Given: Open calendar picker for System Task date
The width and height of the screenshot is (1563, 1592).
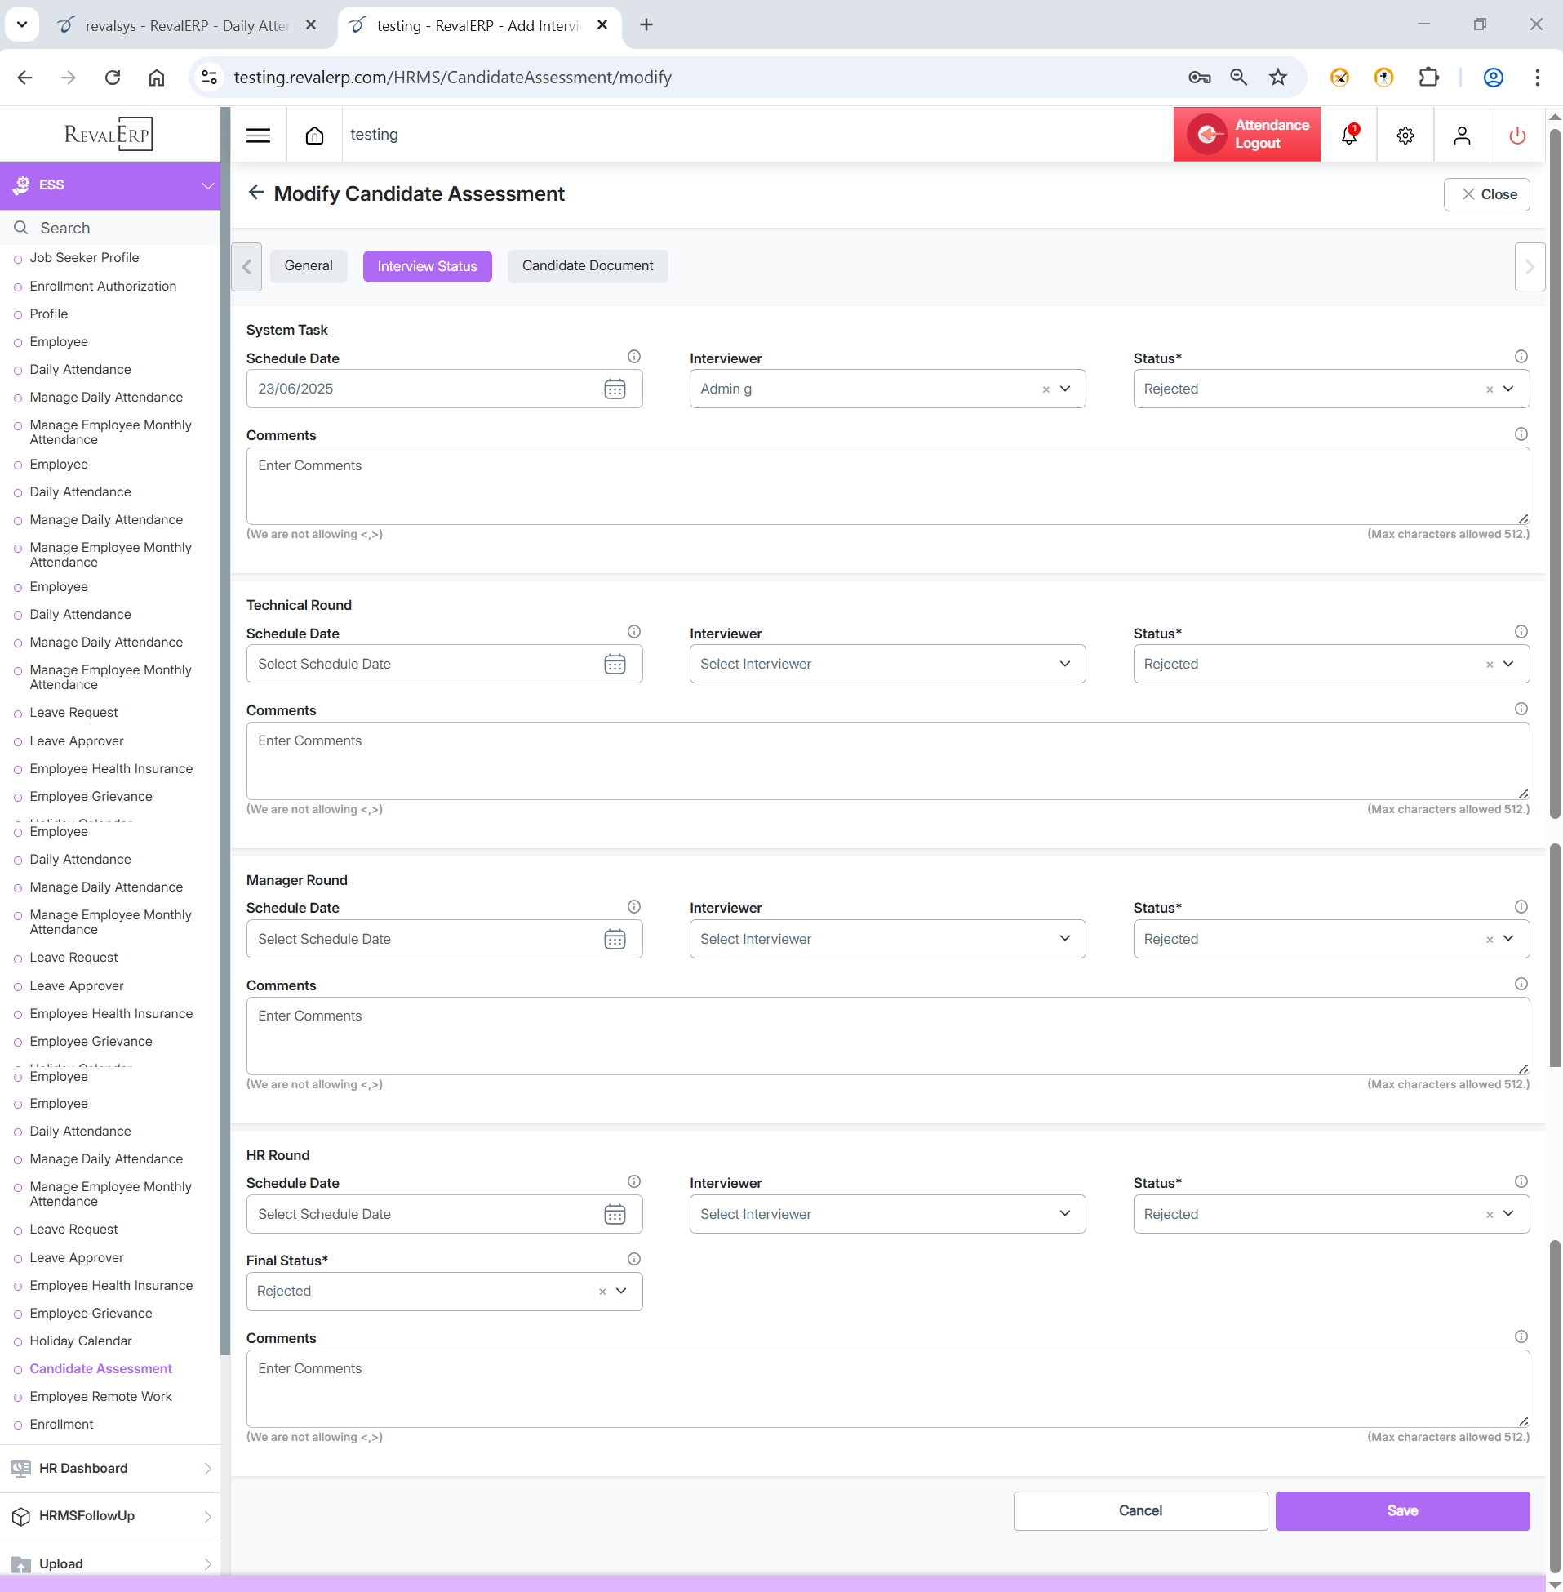Looking at the screenshot, I should [x=615, y=389].
